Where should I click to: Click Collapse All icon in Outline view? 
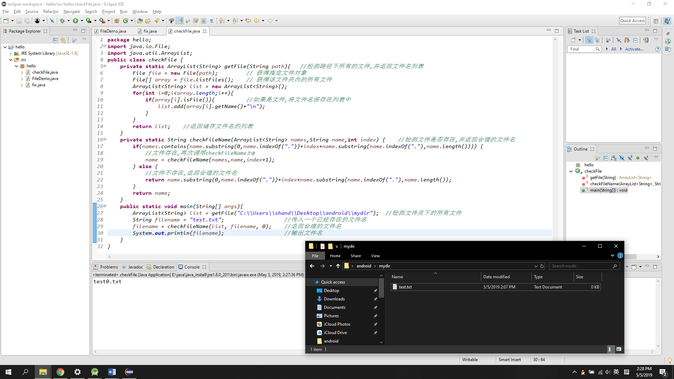click(606, 158)
